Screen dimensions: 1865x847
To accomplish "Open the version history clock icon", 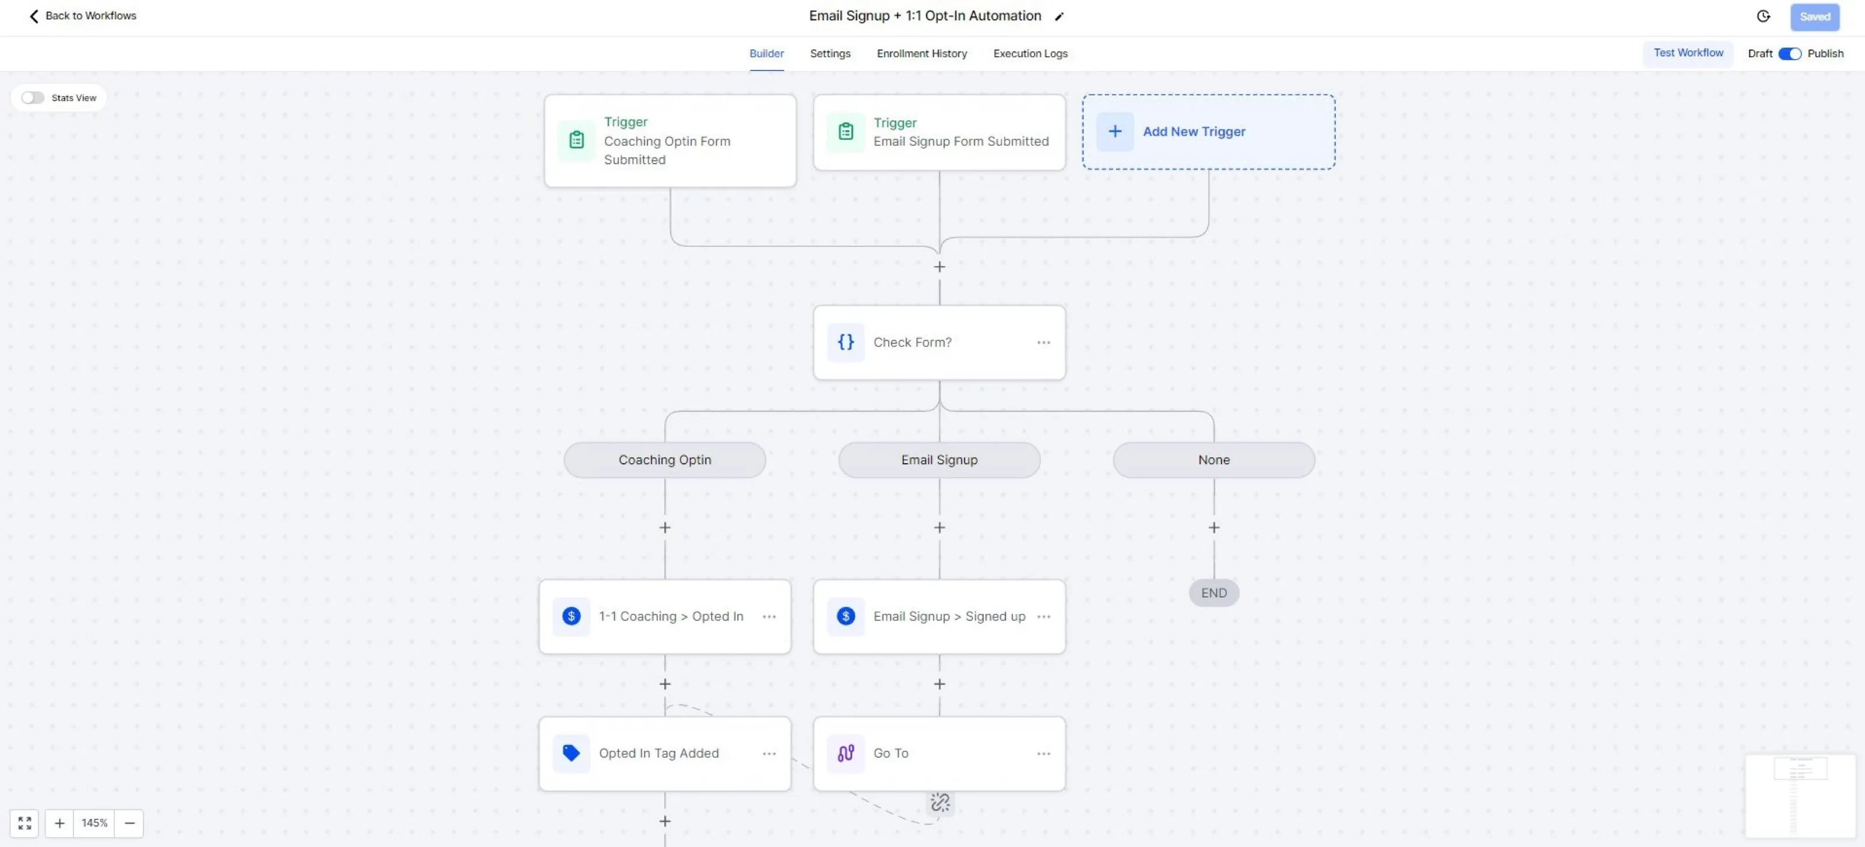I will click(1764, 16).
